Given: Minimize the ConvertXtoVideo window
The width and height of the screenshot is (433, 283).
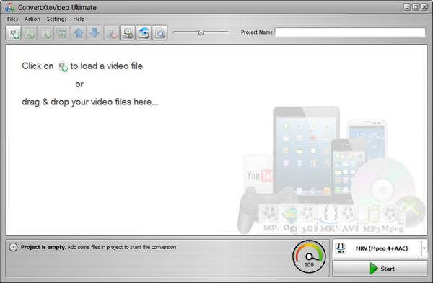Looking at the screenshot, I should pyautogui.click(x=407, y=7).
